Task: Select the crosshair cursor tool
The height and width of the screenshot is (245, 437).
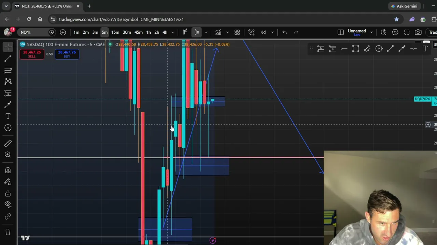Action: 8,47
